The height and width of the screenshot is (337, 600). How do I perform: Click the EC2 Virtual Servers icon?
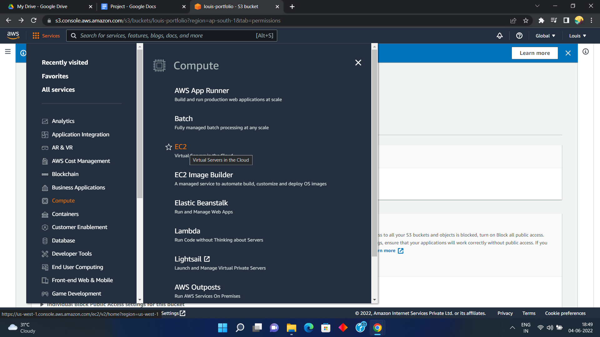click(x=181, y=146)
